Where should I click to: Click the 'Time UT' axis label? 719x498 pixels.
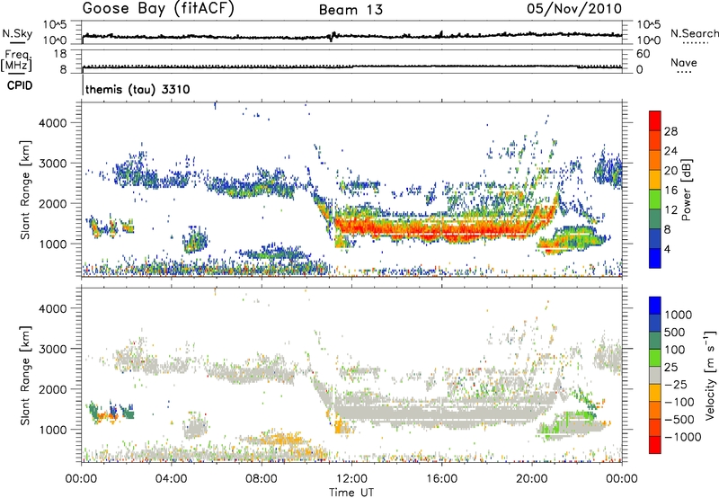point(351,493)
